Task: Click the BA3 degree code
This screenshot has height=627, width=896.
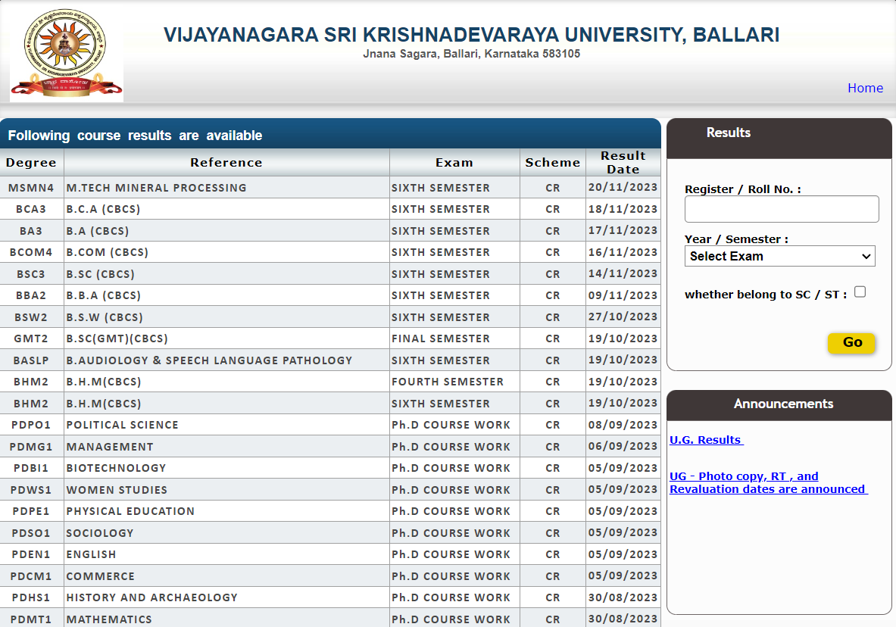Action: point(31,231)
